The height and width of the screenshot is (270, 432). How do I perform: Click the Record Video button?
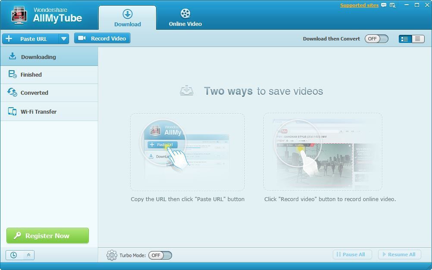point(102,38)
